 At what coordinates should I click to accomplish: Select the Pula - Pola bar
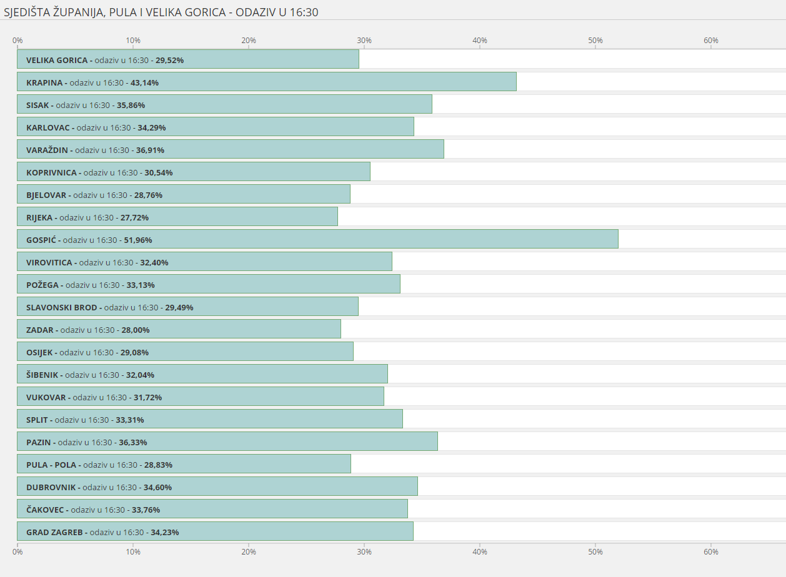(184, 464)
